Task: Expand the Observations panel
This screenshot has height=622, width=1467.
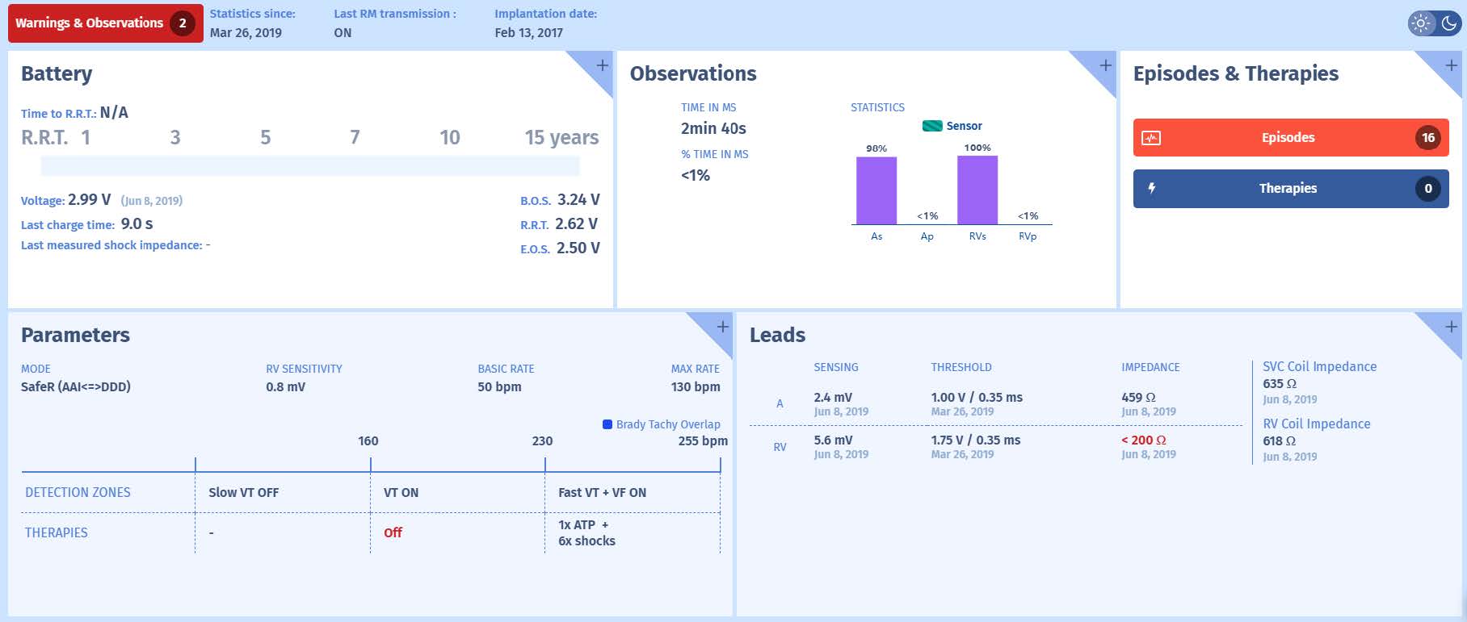Action: 1105,65
